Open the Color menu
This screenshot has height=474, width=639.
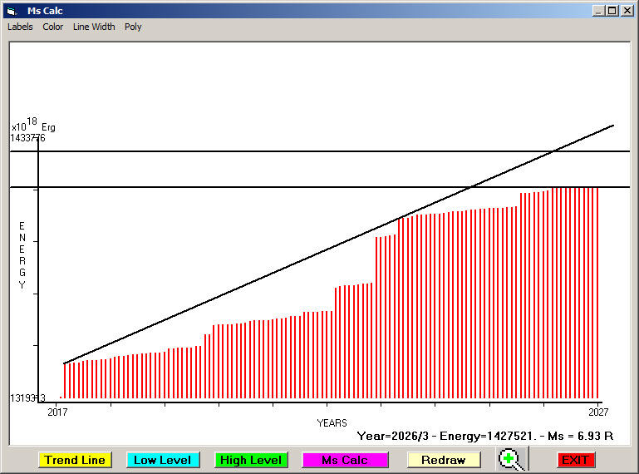[53, 27]
